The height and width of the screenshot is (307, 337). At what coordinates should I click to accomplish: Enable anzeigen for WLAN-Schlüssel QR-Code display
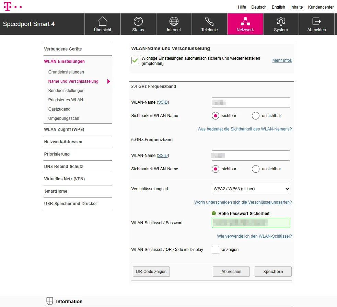[215, 250]
